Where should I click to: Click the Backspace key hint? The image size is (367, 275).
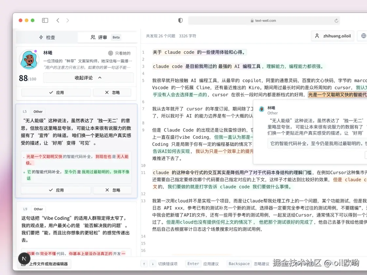tap(239, 264)
